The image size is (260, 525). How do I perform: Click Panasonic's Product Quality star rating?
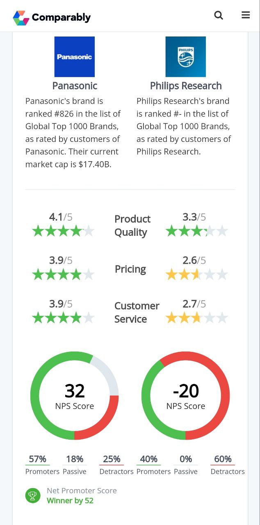click(63, 231)
